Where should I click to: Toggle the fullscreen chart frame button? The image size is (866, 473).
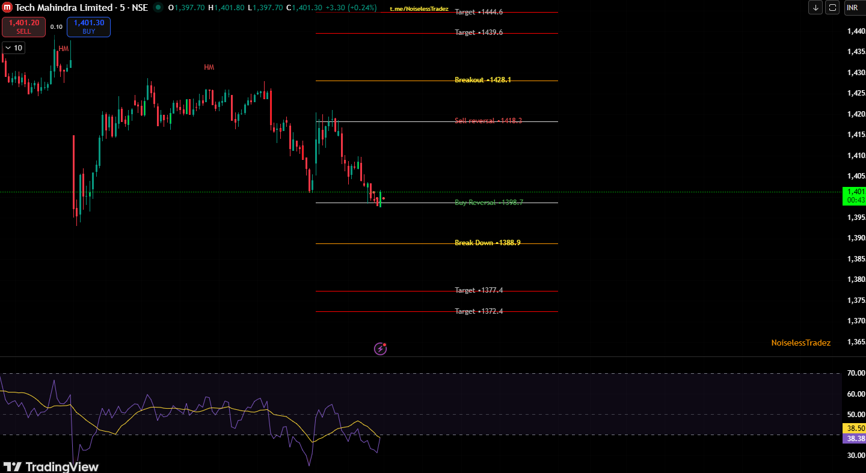tap(832, 8)
